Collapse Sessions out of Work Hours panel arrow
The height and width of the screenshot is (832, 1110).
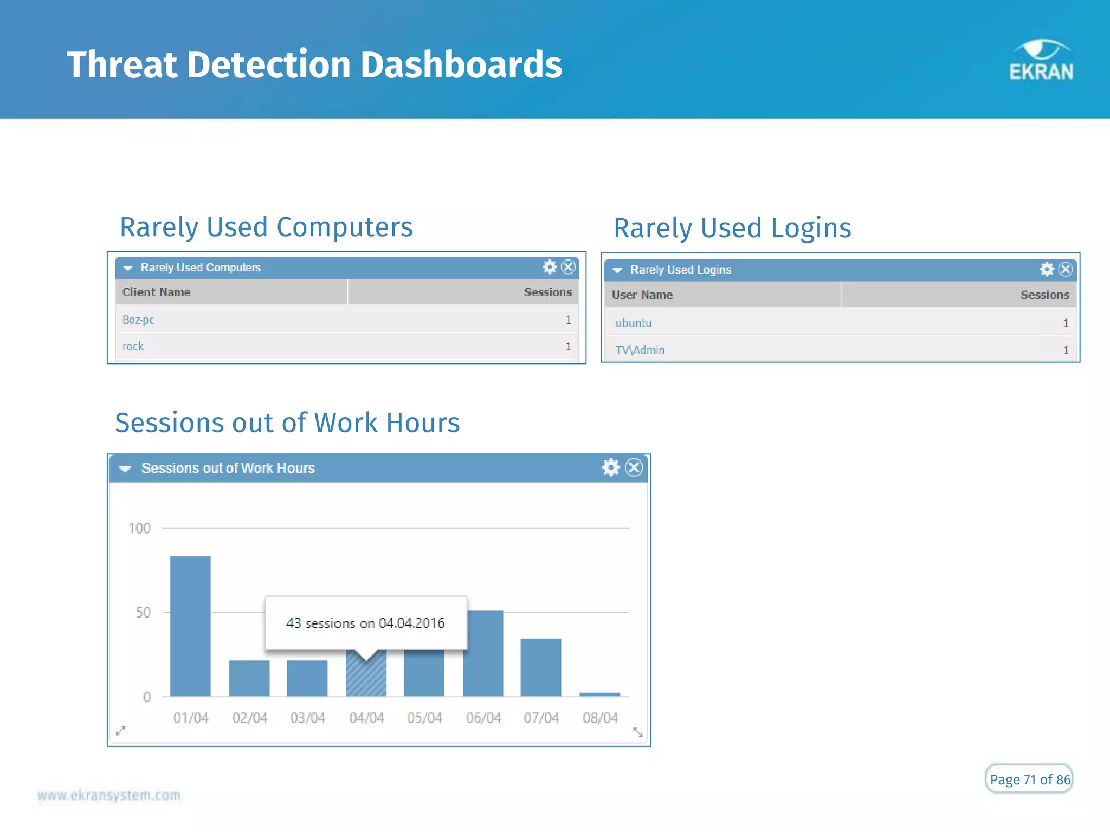125,469
